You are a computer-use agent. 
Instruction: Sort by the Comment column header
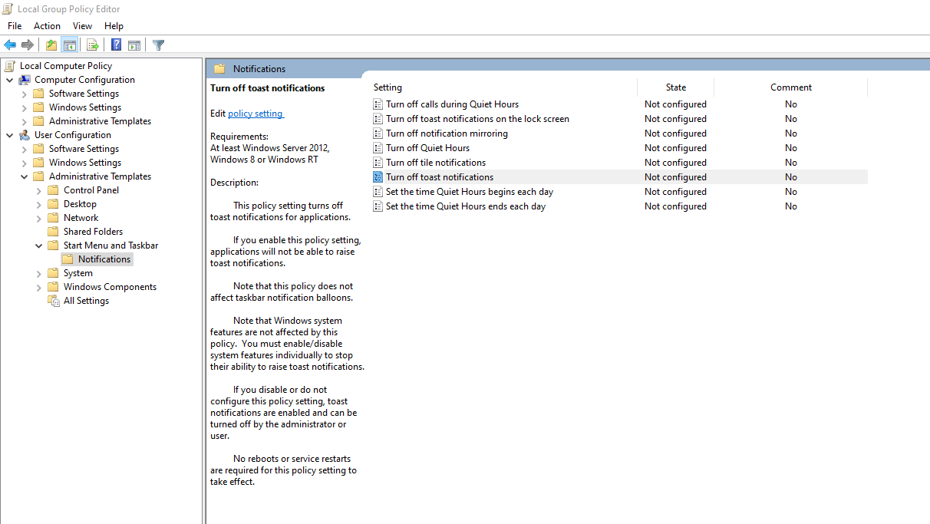791,87
